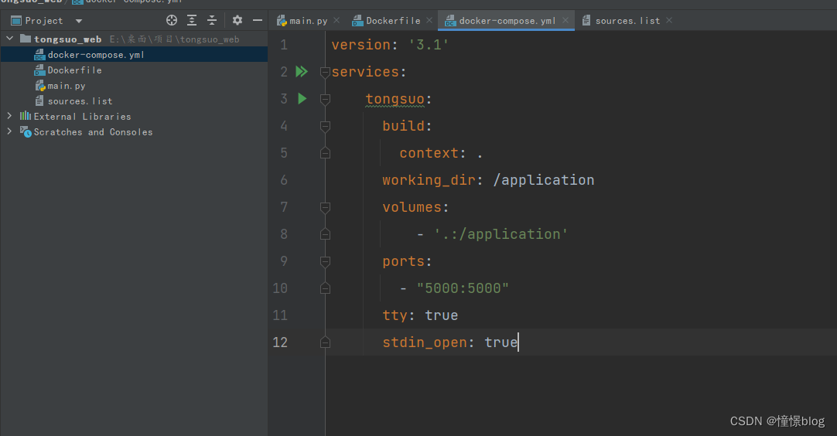Screen dimensions: 837x436
Task: Switch to the docker-compose.yml editor tab
Action: click(507, 21)
